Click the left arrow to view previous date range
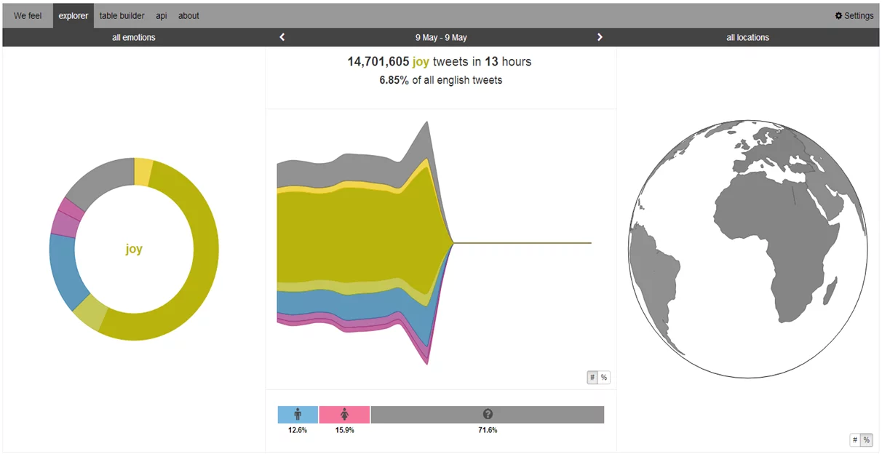Image resolution: width=882 pixels, height=457 pixels. tap(282, 37)
